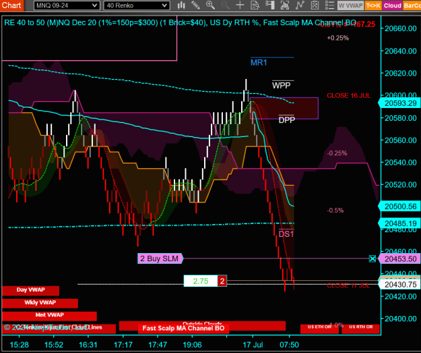Click the Wkly VWAP red button
Screen dimensions: 421x353
click(40, 303)
